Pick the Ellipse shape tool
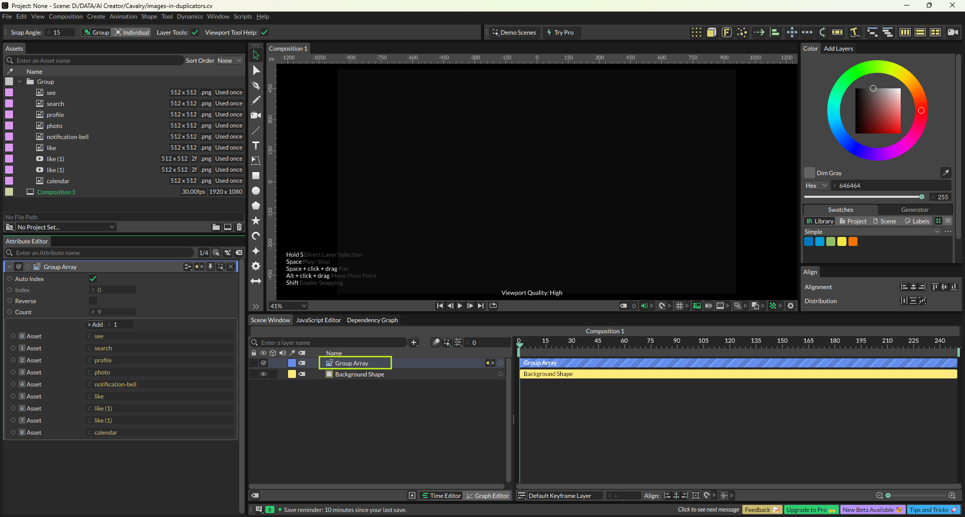This screenshot has height=517, width=965. (x=256, y=191)
